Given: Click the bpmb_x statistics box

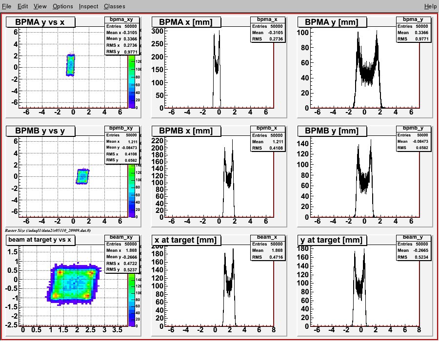Looking at the screenshot, I should pos(268,138).
